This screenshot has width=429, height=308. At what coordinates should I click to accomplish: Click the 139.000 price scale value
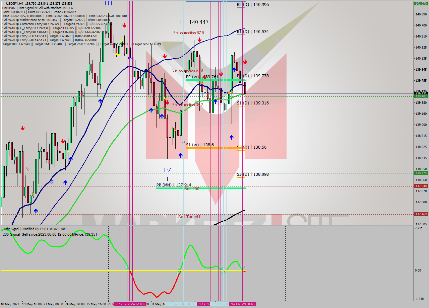click(x=421, y=125)
